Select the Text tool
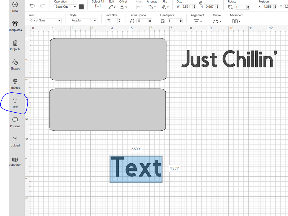Viewport: 288px width, 216px height. pos(15,103)
